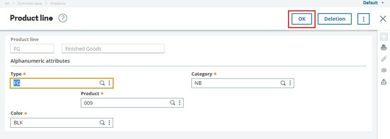The height and width of the screenshot is (139, 390).
Task: Open help for Product line
Action: (63, 18)
